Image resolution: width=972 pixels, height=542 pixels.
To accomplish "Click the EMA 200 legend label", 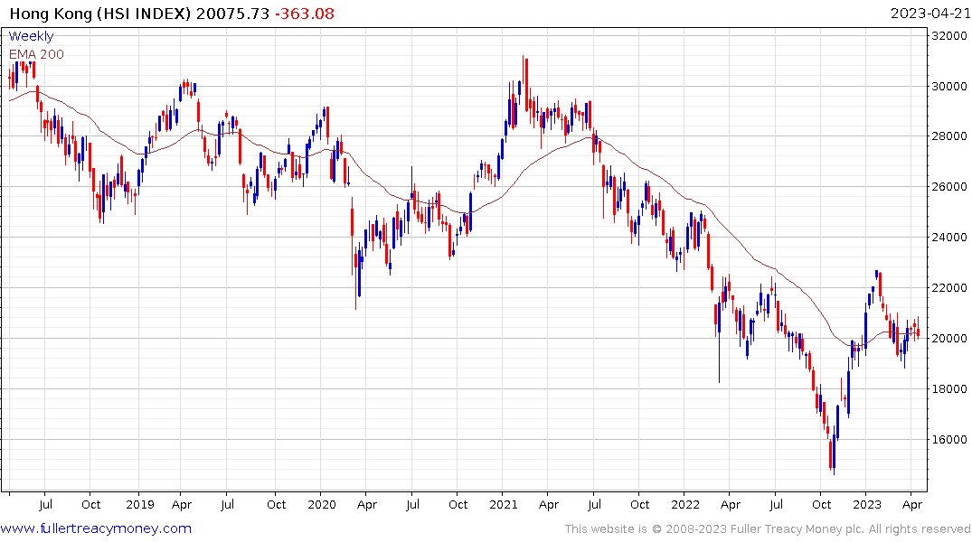I will [36, 54].
